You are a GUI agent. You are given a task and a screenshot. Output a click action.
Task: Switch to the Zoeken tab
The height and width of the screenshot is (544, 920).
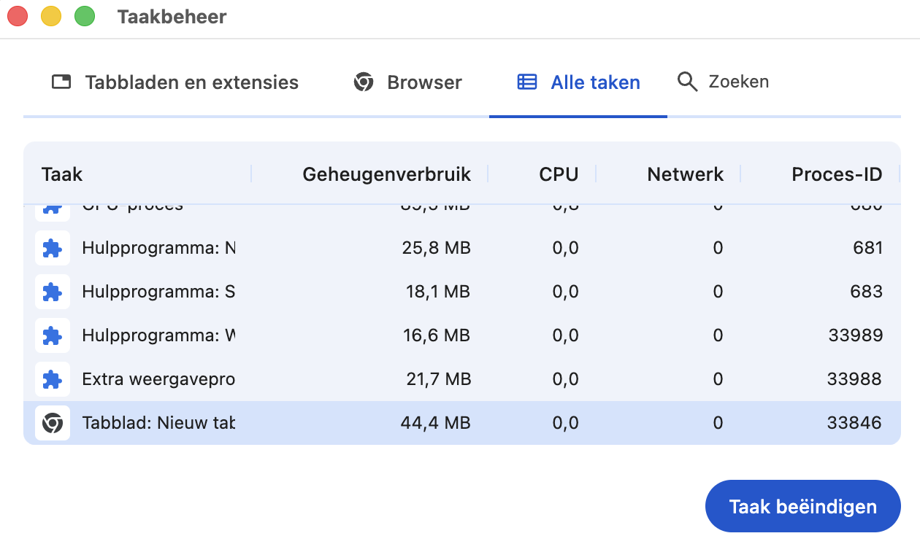pyautogui.click(x=723, y=82)
